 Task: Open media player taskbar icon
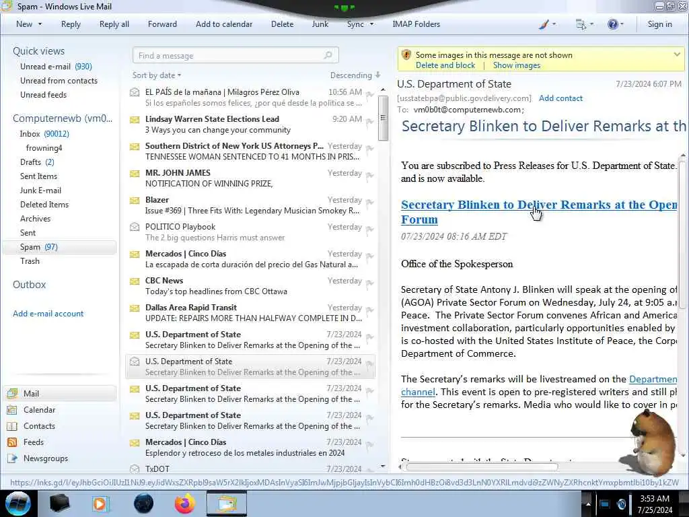100,504
